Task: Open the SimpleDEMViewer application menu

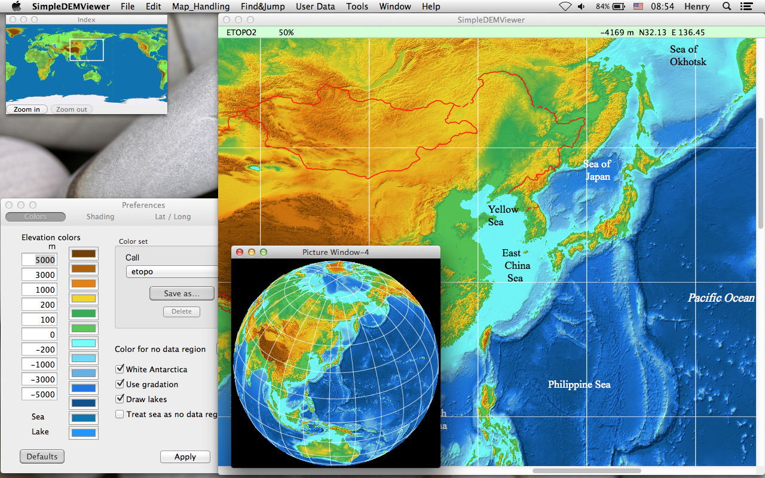Action: coord(71,7)
